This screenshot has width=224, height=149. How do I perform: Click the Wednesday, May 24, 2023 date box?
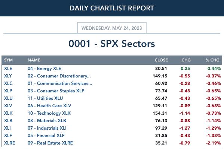coord(112,28)
